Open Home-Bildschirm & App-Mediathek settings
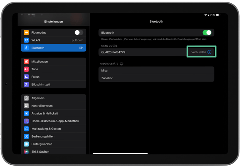Viewport: 240px width, 167px height. point(54,121)
